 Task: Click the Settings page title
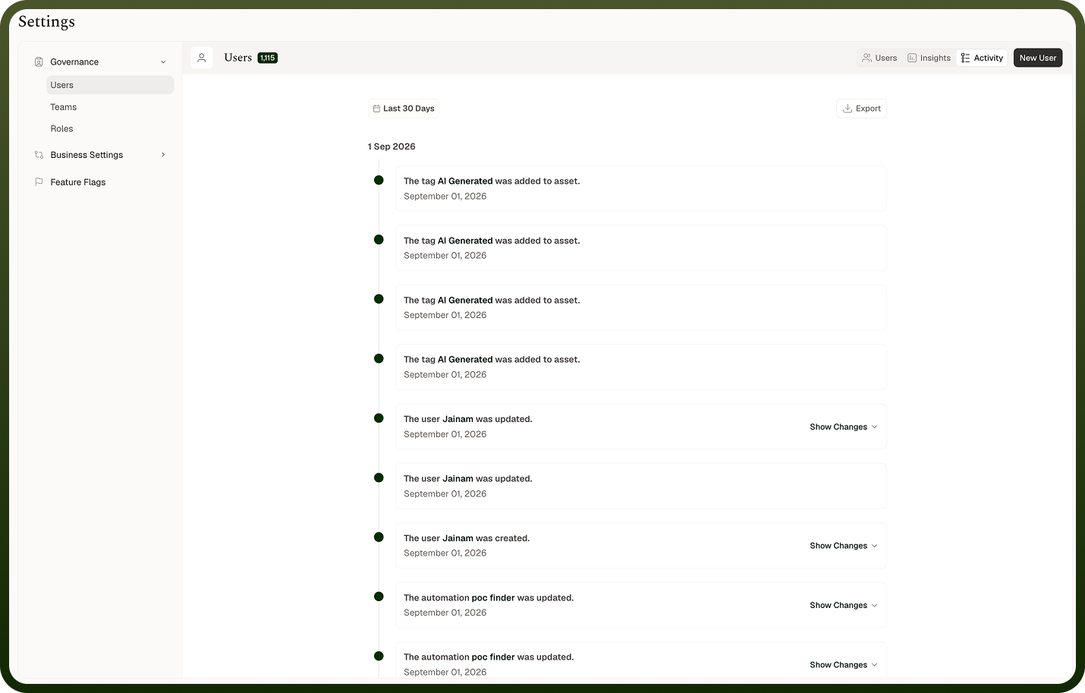[x=46, y=21]
